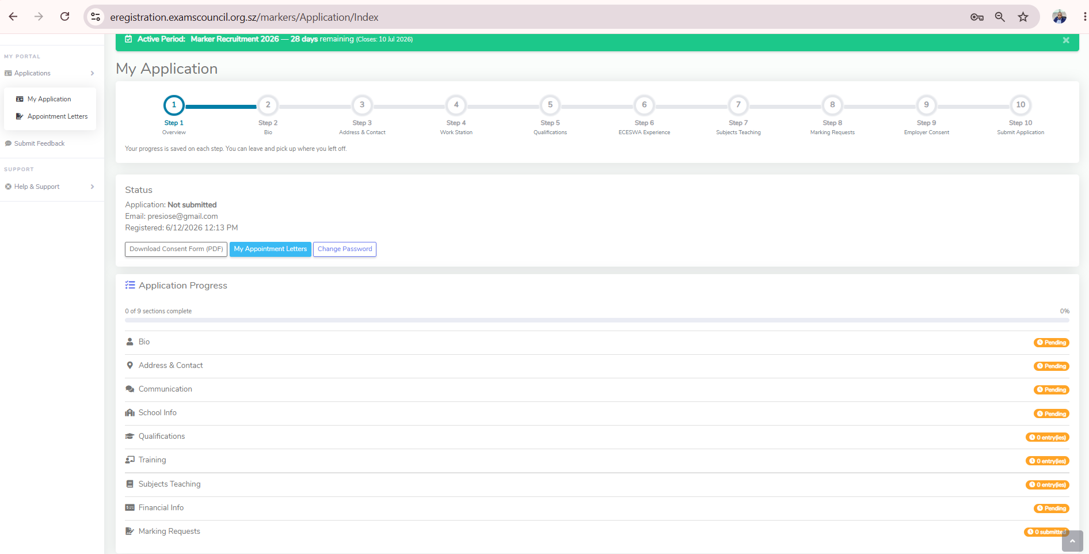Click the Change Password button
This screenshot has width=1089, height=554.
[x=345, y=249]
